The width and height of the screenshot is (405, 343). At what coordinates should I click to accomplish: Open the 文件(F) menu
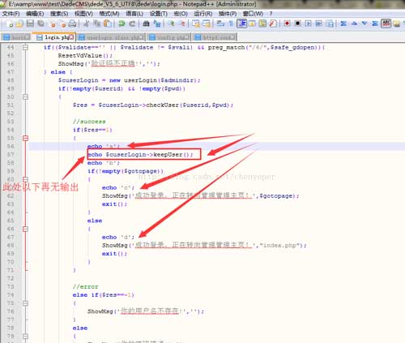(11, 14)
